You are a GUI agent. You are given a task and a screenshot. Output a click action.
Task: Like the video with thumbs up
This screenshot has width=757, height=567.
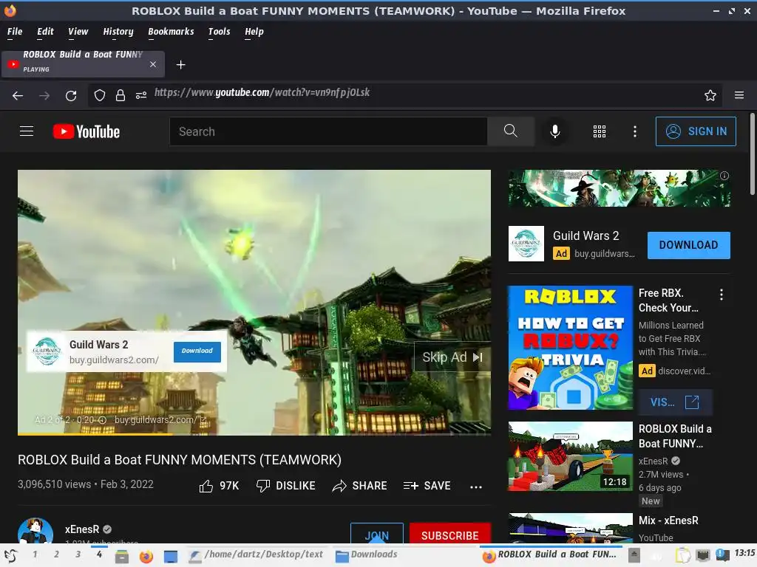point(219,486)
